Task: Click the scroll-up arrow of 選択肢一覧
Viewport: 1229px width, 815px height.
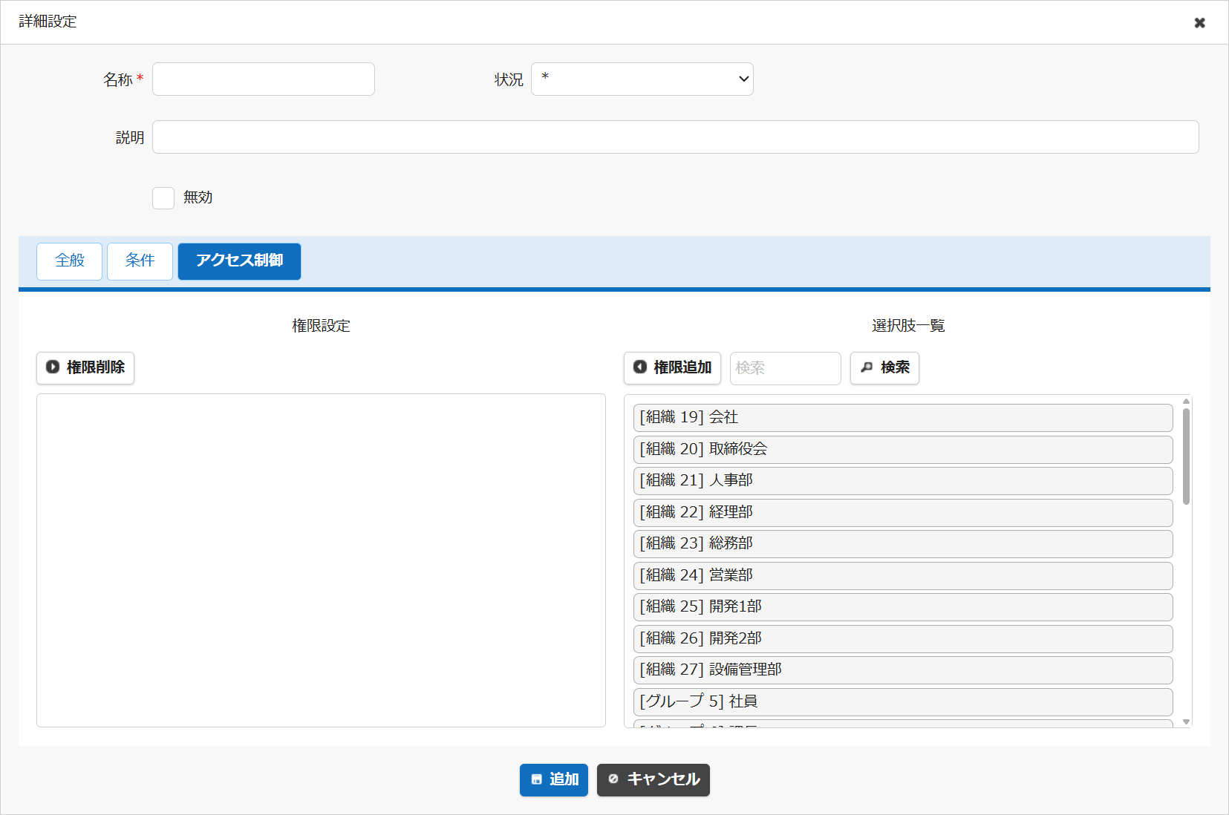Action: click(x=1186, y=402)
